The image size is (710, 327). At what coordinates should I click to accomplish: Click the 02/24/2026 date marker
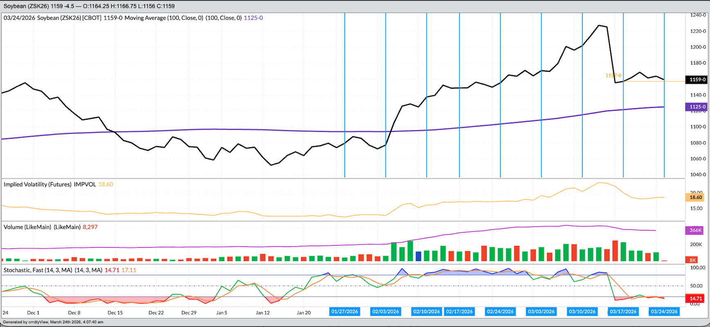tap(500, 311)
